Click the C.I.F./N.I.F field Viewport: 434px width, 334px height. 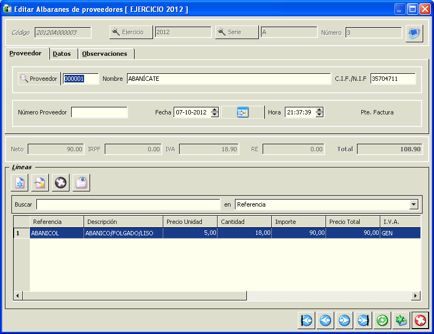point(393,79)
